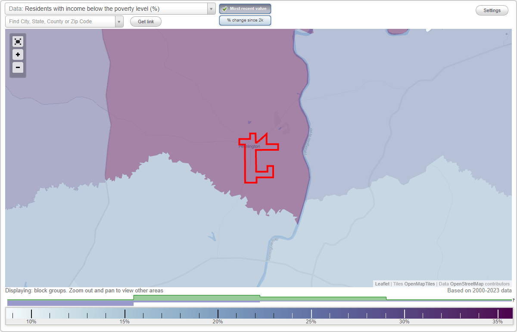Viewport: 517px width, 332px height.
Task: Zoom out using the minus icon
Action: (x=18, y=67)
